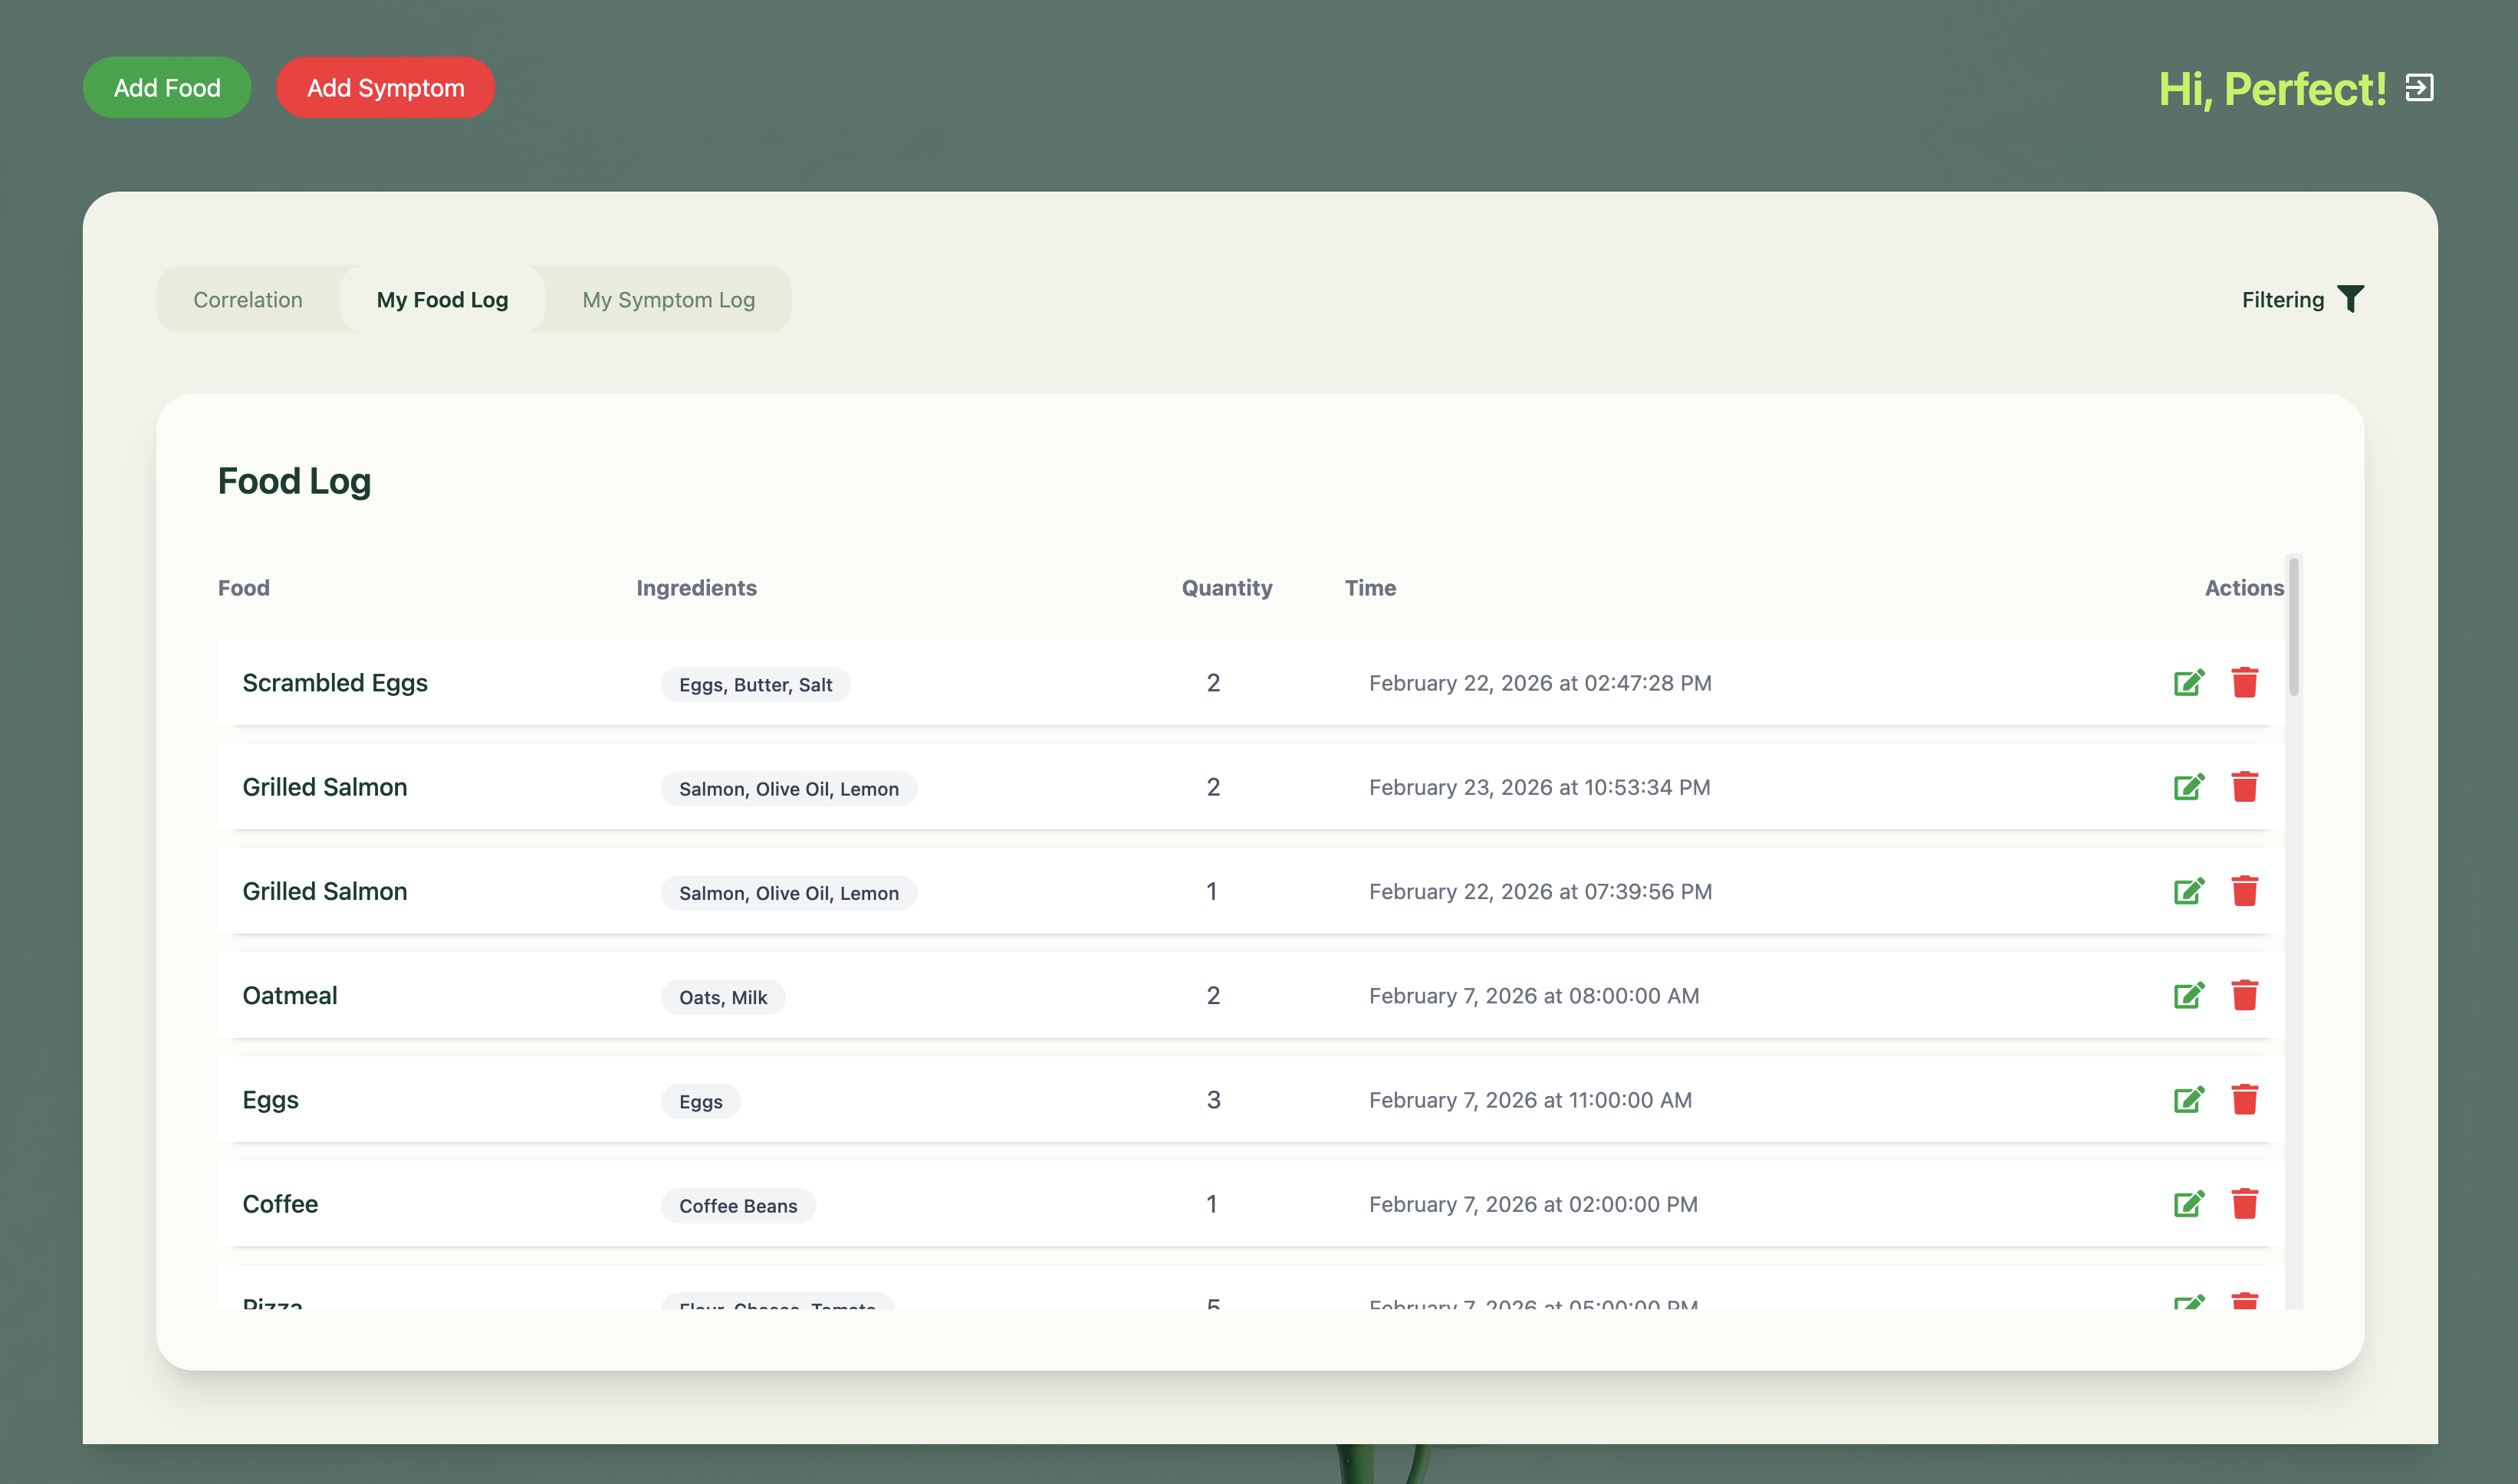This screenshot has width=2518, height=1484.
Task: Delete the Scrambled Eggs entry
Action: pyautogui.click(x=2244, y=683)
